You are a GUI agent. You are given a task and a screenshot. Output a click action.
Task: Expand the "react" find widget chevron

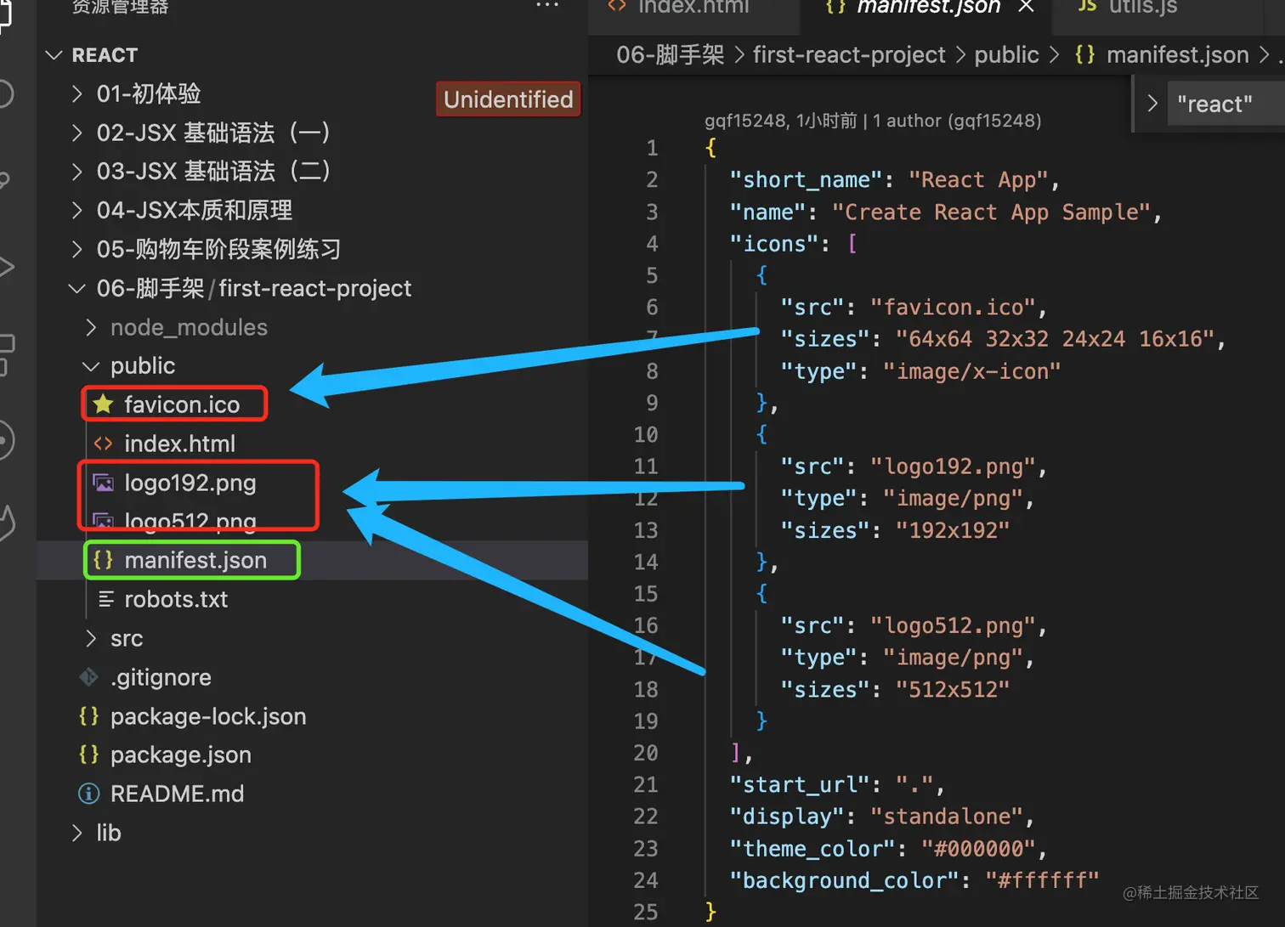point(1152,104)
